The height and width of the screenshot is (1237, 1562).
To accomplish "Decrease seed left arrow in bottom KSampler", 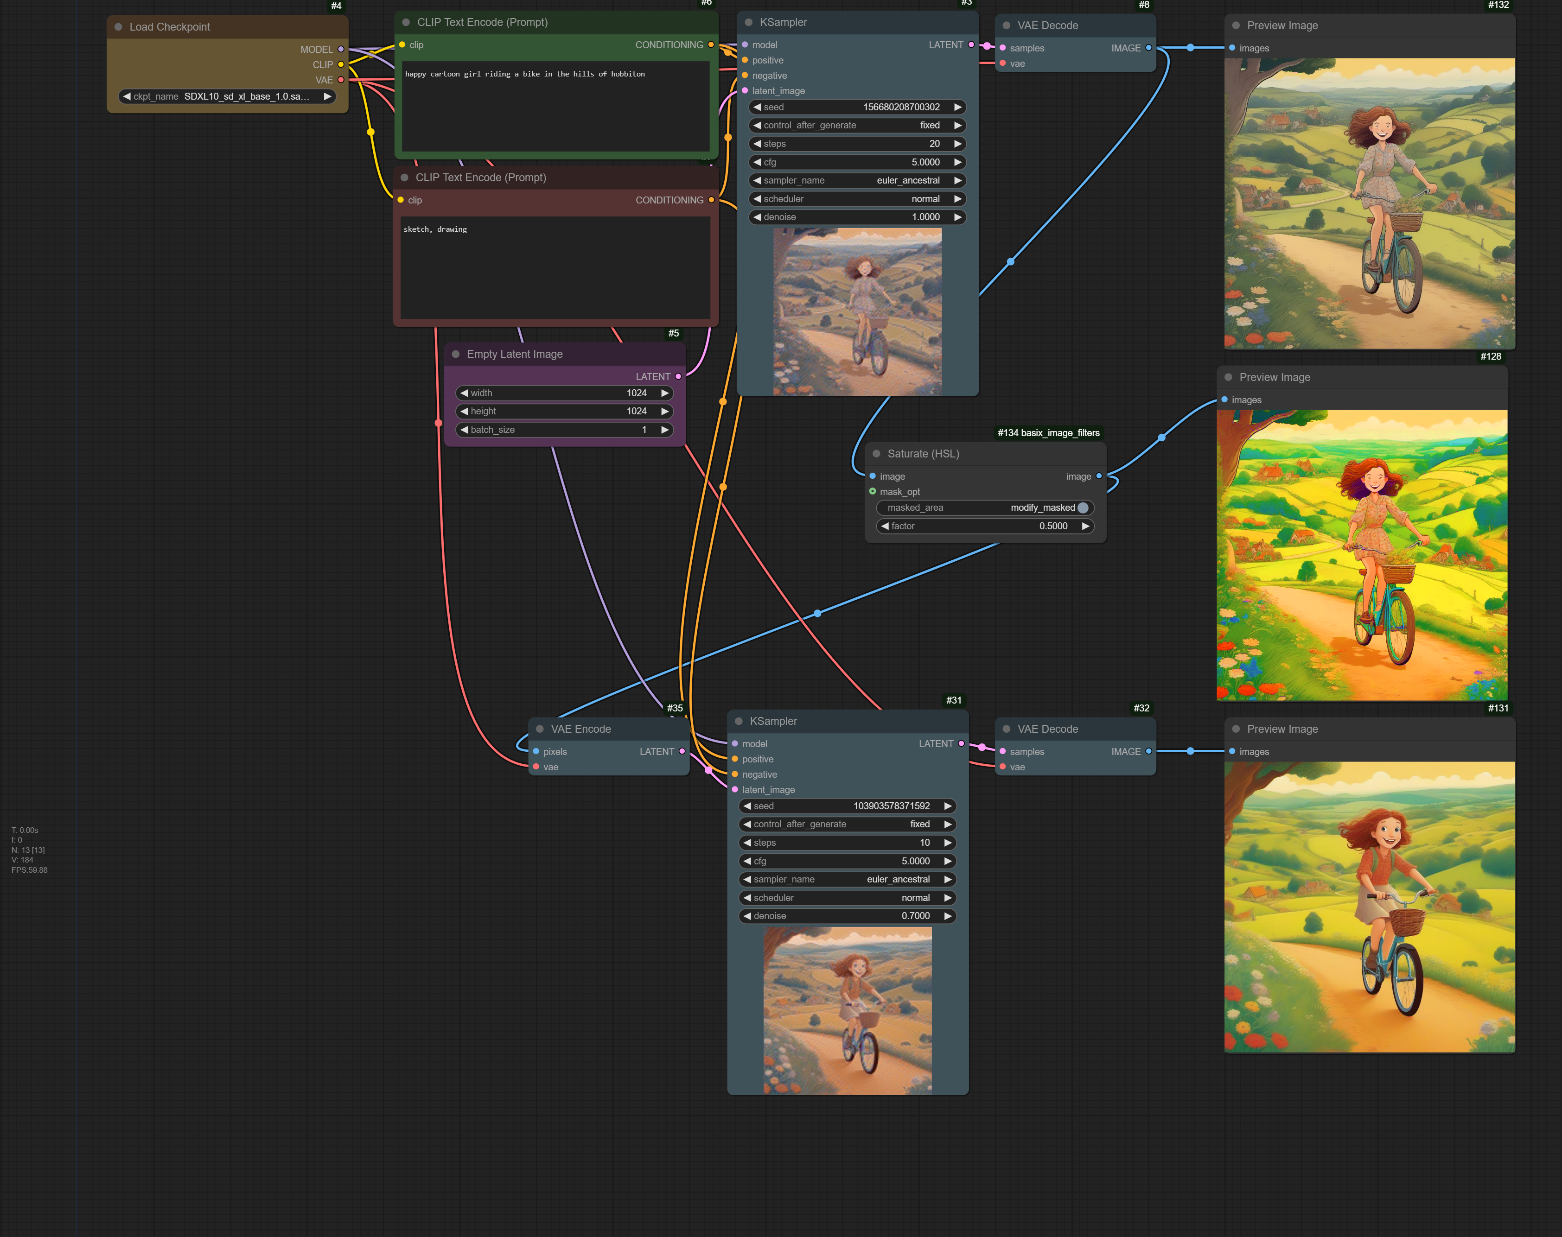I will click(x=747, y=806).
